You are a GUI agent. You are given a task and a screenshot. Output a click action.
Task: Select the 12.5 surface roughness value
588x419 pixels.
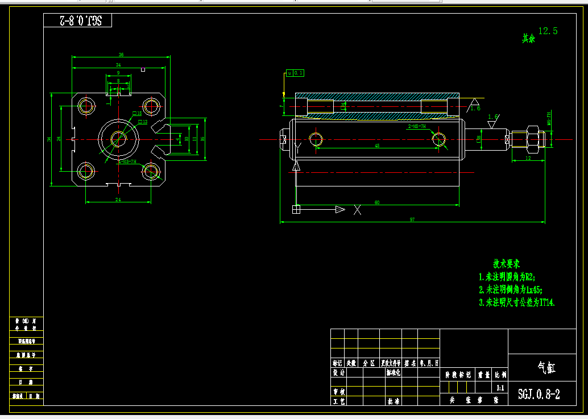point(548,31)
